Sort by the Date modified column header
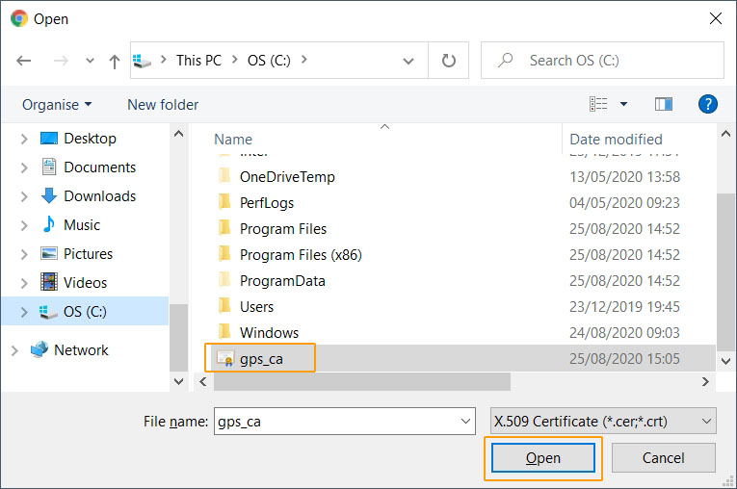Screen dimensions: 737x489 tap(616, 139)
